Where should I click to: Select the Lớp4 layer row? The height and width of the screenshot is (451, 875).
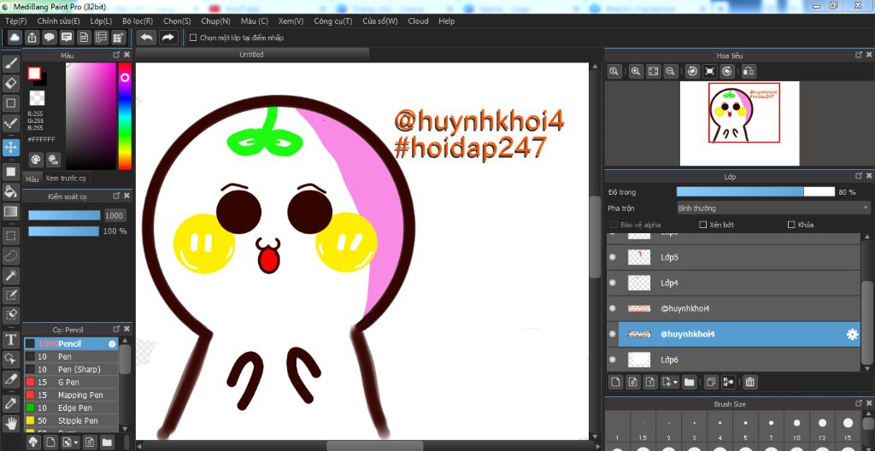click(x=733, y=283)
